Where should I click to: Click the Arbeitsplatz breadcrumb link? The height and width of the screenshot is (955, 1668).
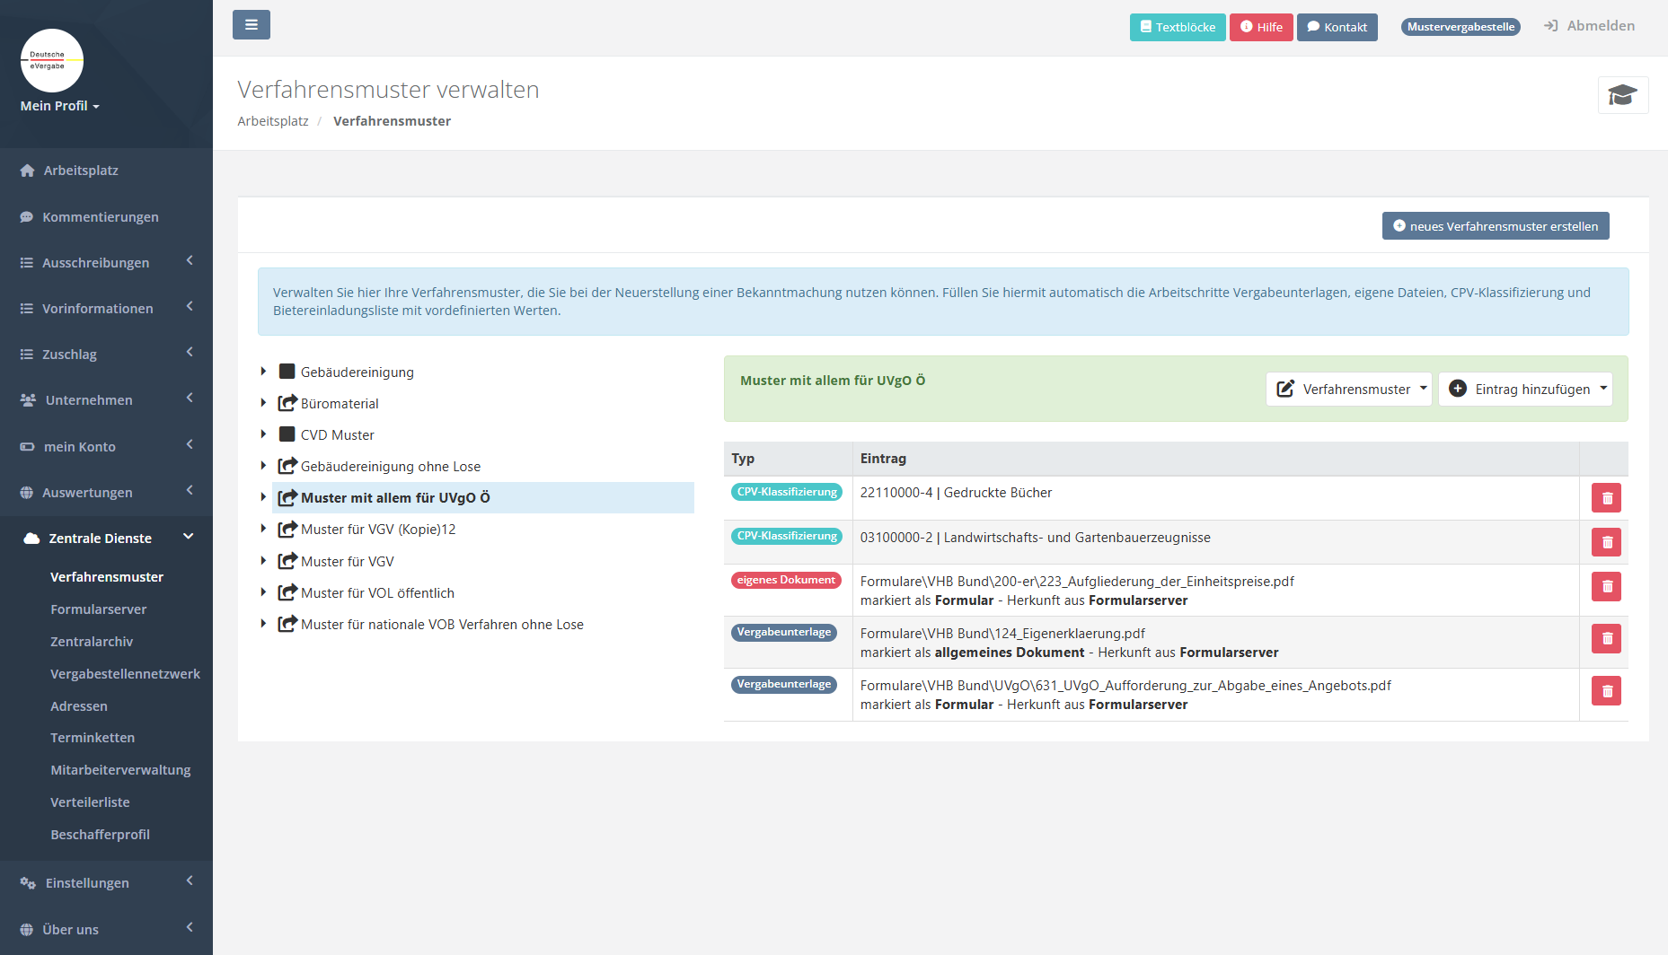(x=273, y=121)
